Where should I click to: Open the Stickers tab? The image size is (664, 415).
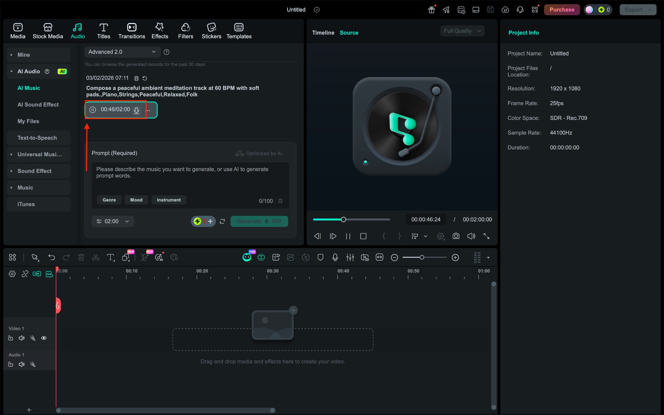[x=211, y=31]
